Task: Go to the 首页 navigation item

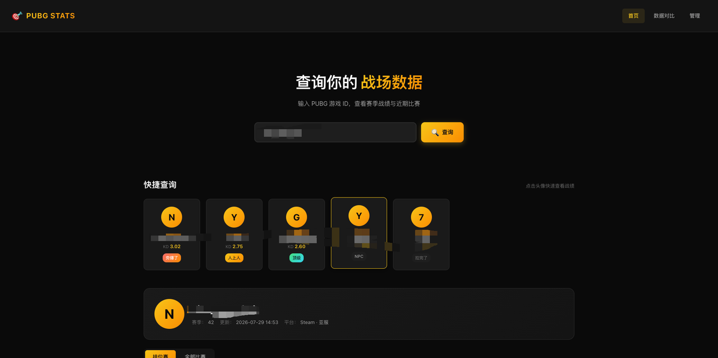Action: pyautogui.click(x=633, y=16)
